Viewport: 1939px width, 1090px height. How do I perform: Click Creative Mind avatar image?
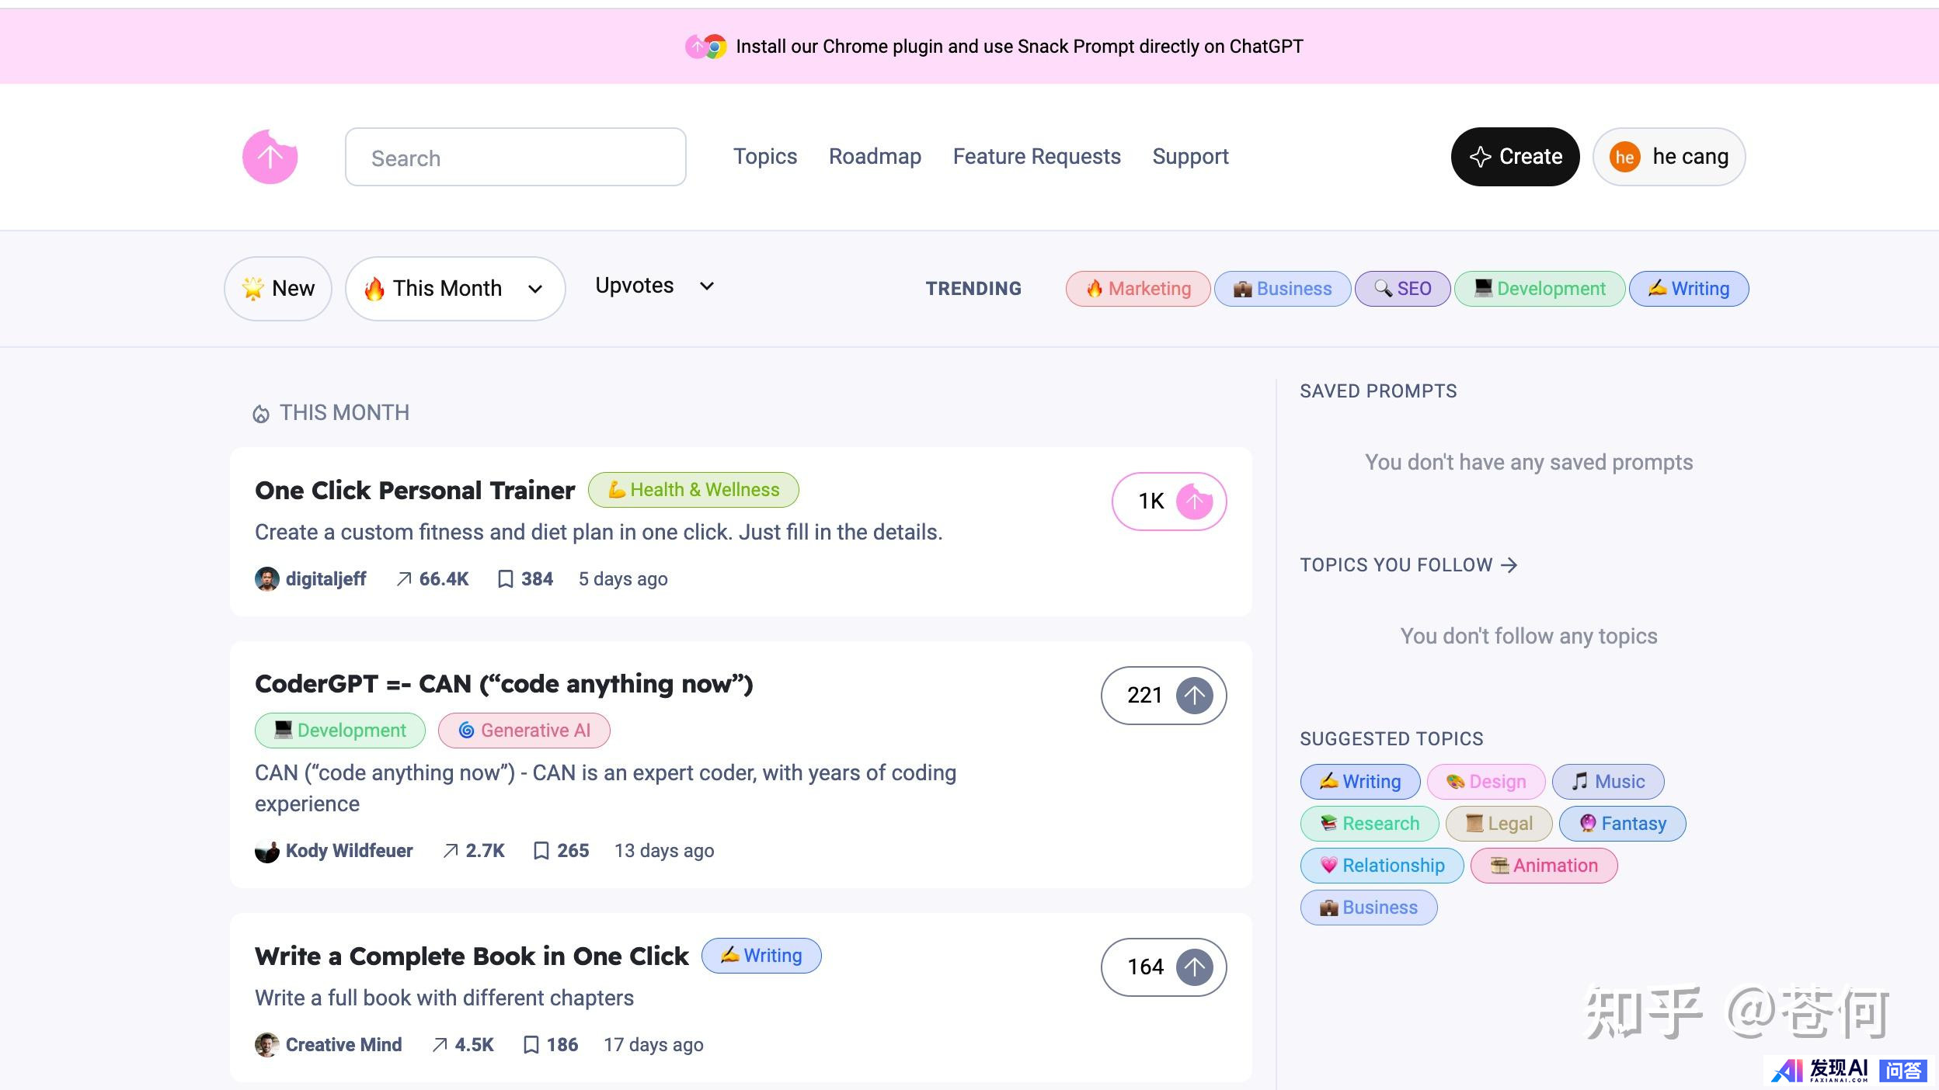(x=267, y=1045)
